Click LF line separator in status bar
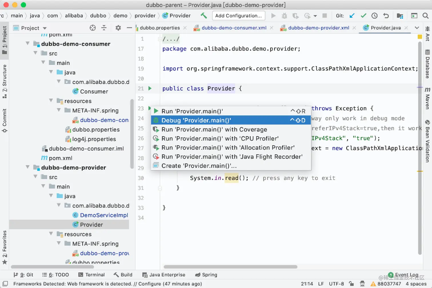Image resolution: width=432 pixels, height=288 pixels. 321,284
